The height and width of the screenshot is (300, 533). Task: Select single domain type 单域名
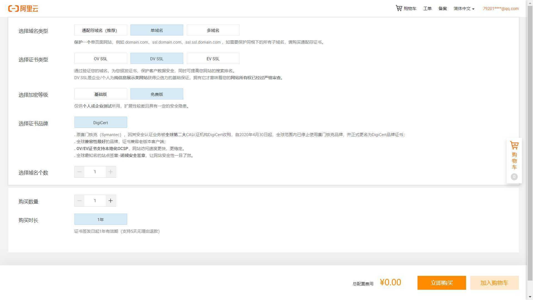click(x=157, y=30)
